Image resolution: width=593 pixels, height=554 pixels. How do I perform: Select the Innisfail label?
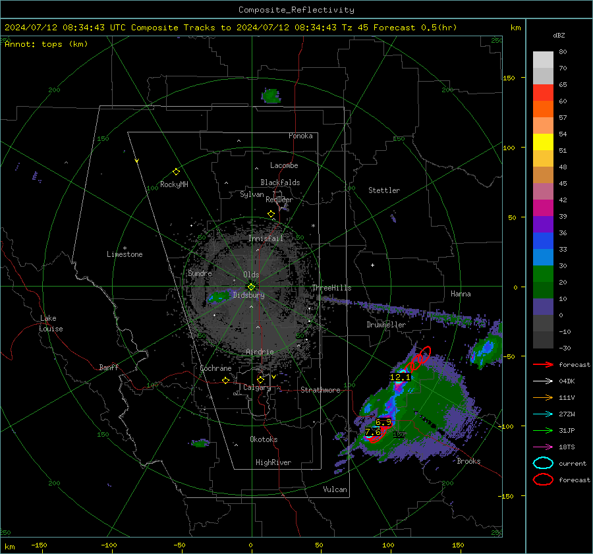(266, 238)
